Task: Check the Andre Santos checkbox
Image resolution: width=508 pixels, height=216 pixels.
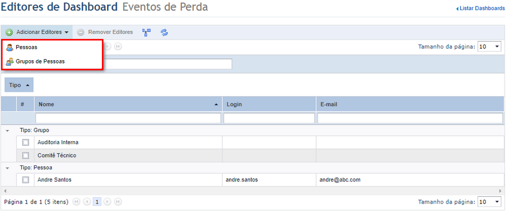Action: coord(25,180)
